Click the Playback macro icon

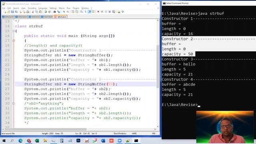tap(106, 12)
